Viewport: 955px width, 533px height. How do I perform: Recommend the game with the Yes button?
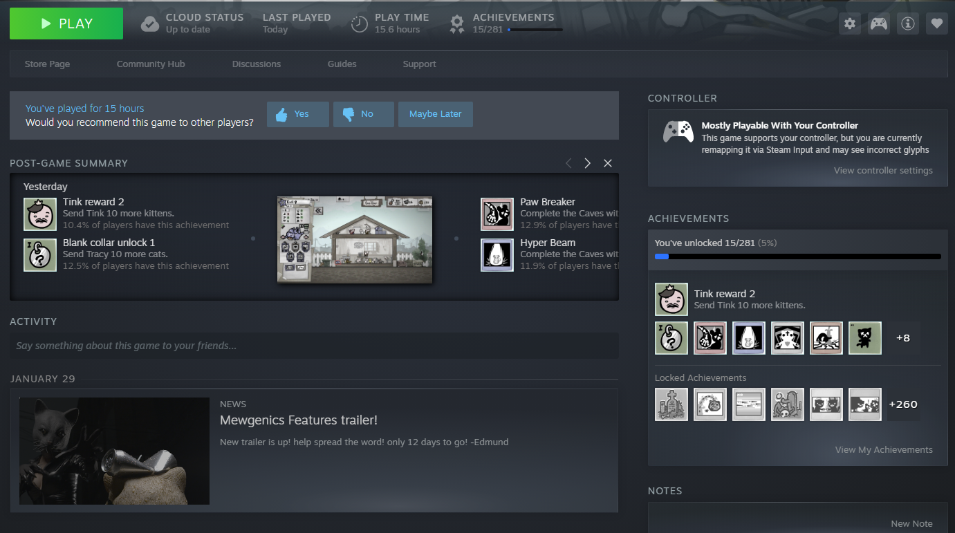(x=298, y=114)
